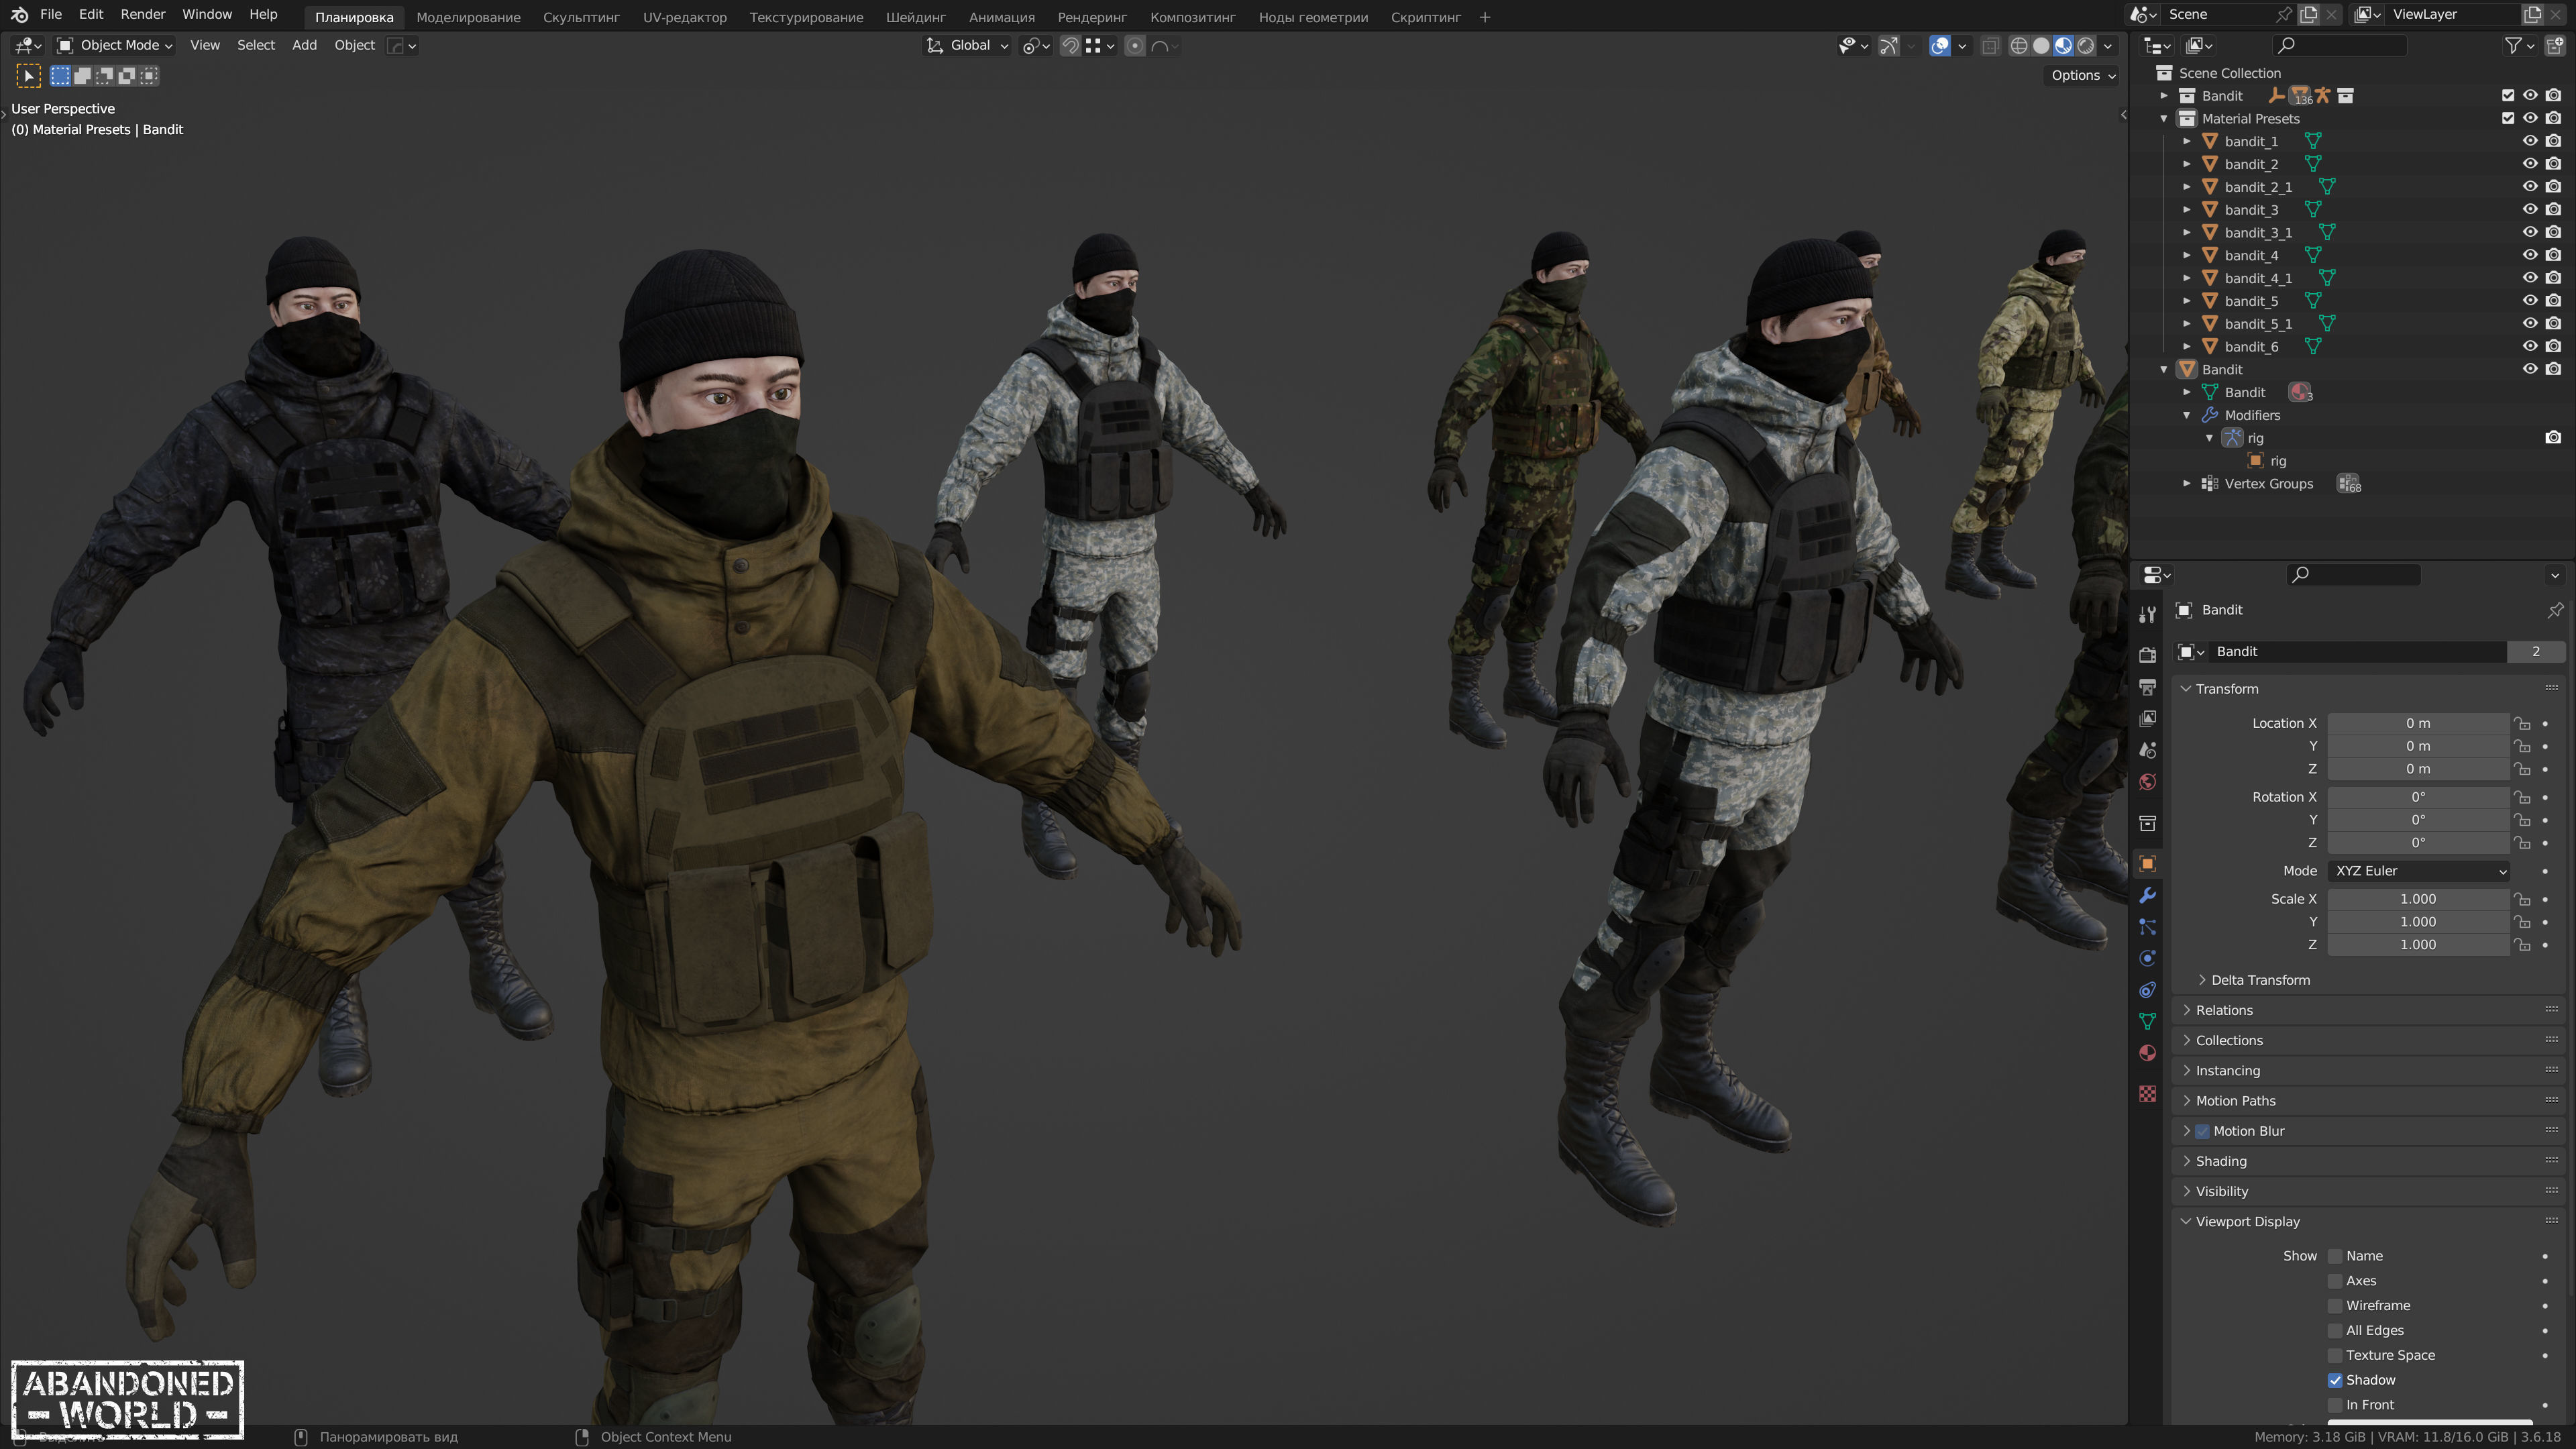The height and width of the screenshot is (1449, 2576).
Task: Open the viewport Add menu
Action: (x=304, y=46)
